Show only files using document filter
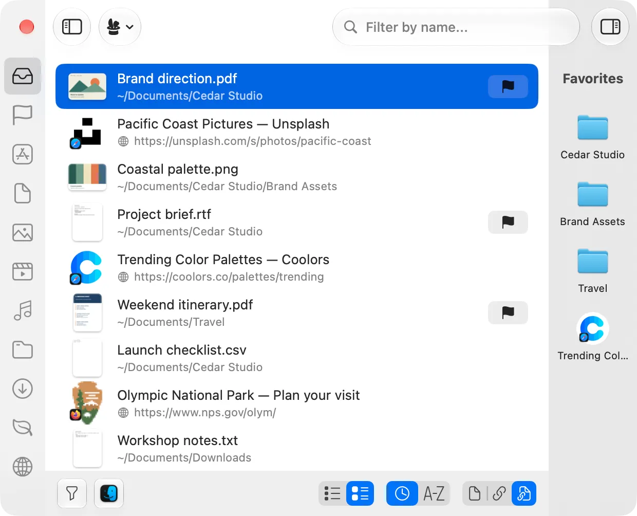This screenshot has width=637, height=516. [475, 493]
